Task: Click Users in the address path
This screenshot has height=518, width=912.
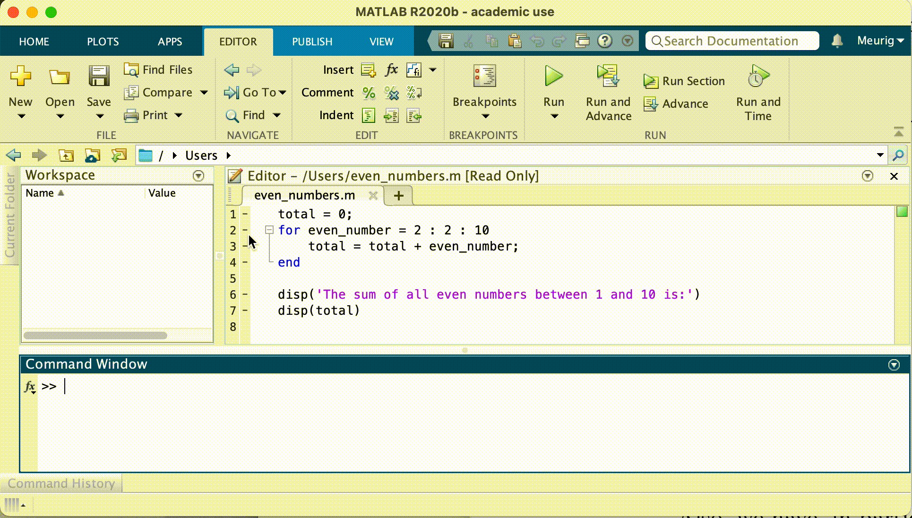Action: pos(201,155)
